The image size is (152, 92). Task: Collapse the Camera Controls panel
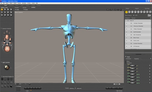1,29
